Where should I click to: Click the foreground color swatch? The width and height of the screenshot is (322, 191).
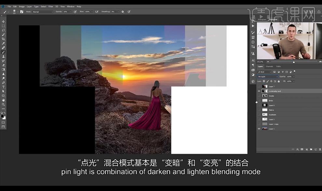point(2,116)
